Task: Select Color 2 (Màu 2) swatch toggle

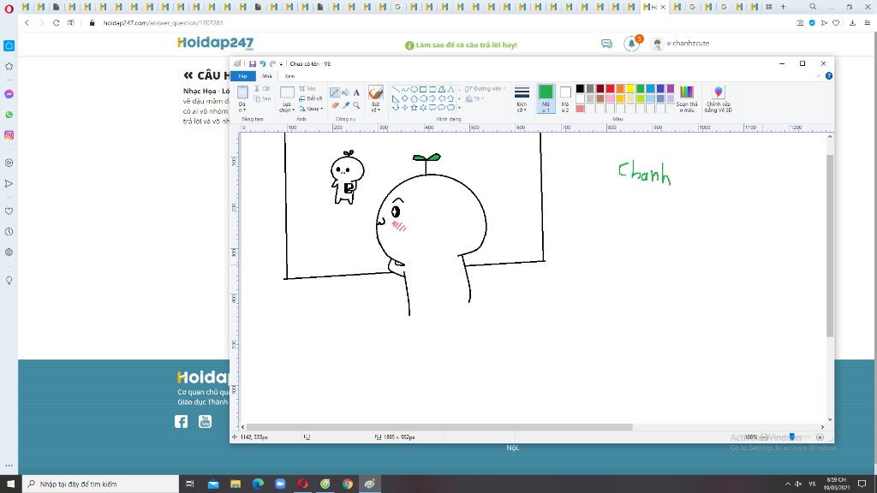Action: point(565,99)
